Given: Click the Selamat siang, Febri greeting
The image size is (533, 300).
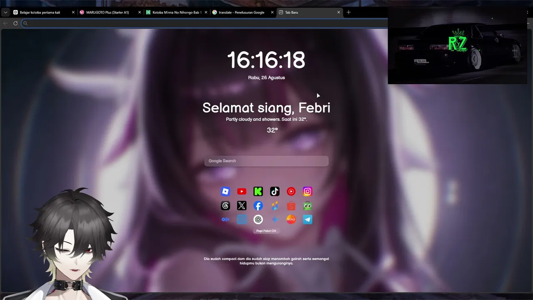Looking at the screenshot, I should 266,107.
